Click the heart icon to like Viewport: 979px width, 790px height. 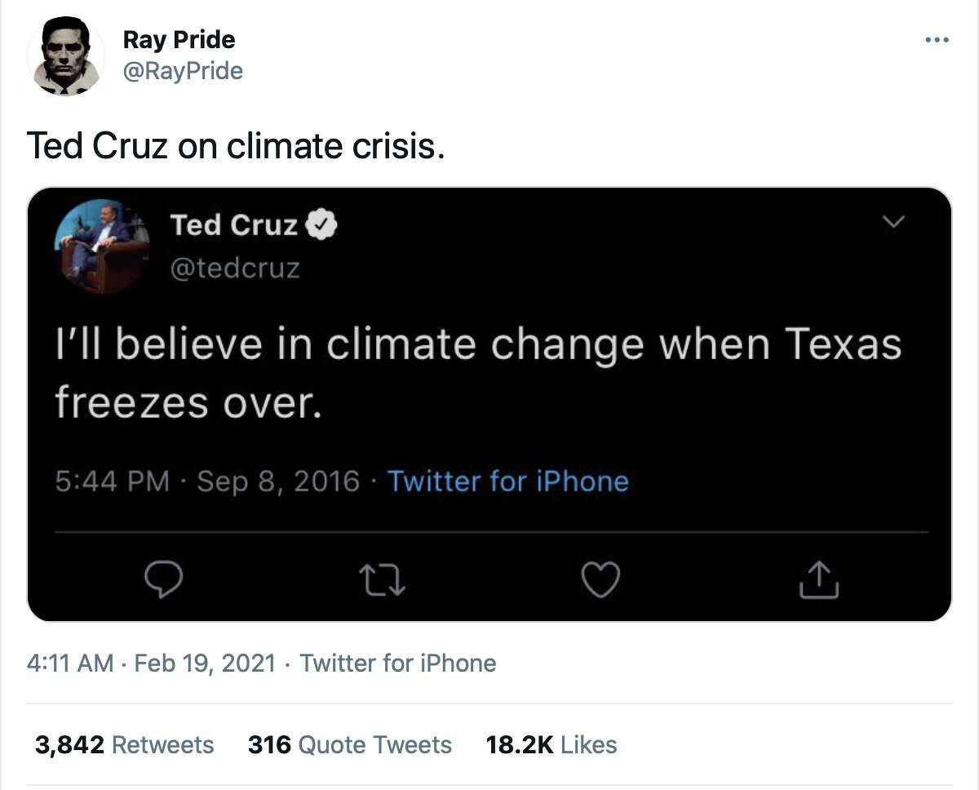coord(601,579)
